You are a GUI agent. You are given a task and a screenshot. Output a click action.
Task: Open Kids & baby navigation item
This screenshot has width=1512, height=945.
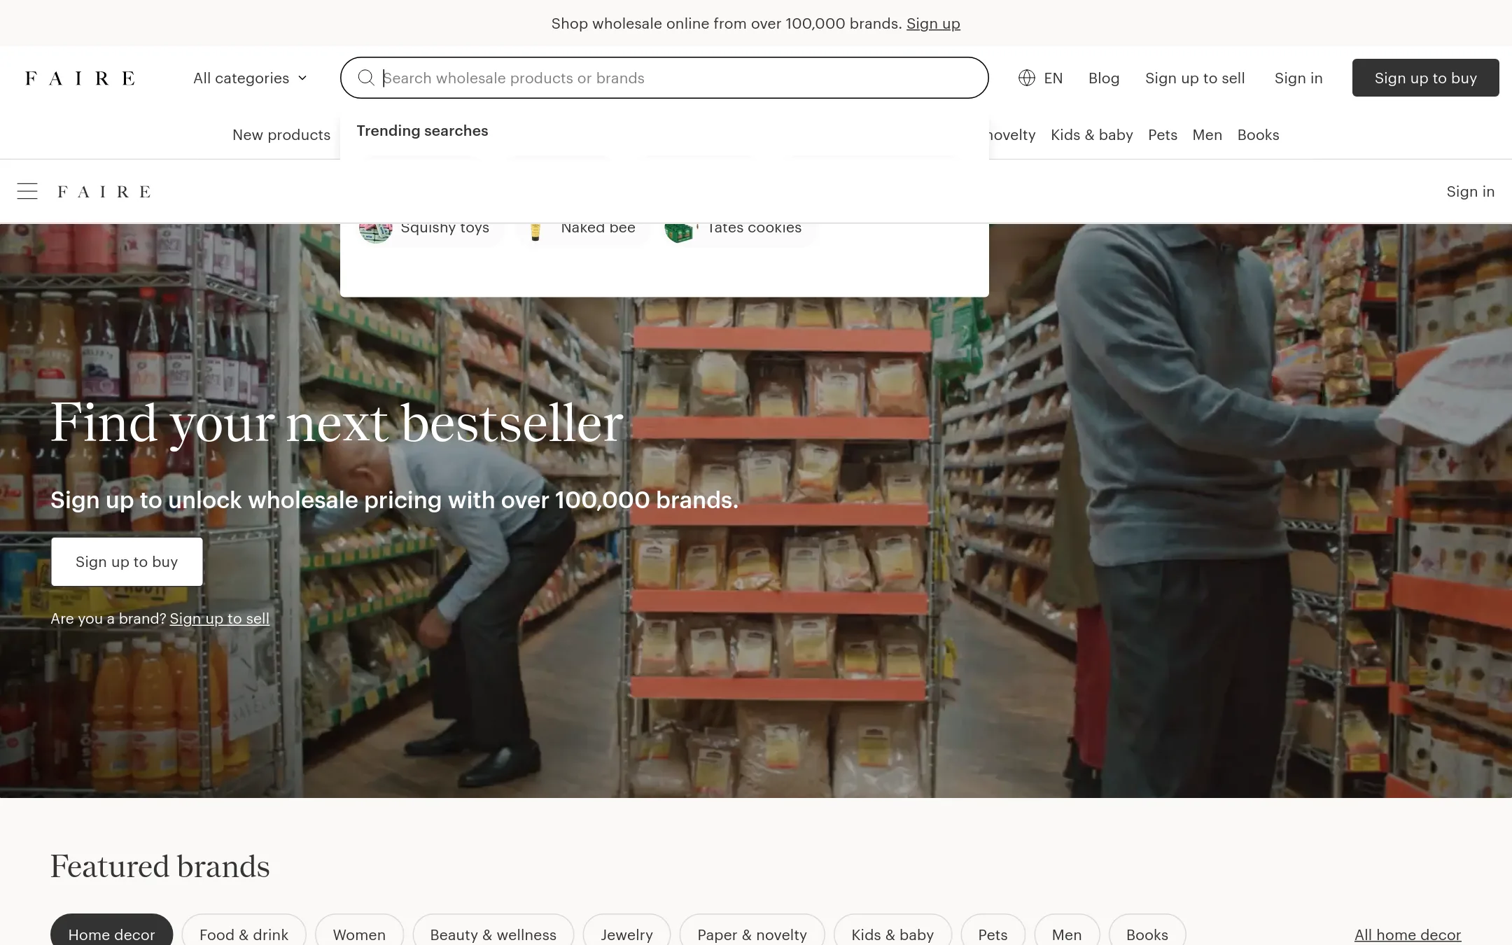[x=1091, y=135]
